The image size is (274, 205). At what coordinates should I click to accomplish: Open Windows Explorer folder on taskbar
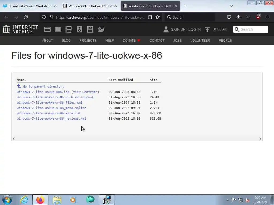57,200
